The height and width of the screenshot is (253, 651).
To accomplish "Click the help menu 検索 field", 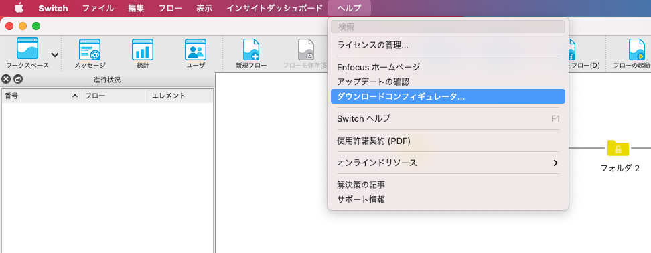I will (x=448, y=27).
